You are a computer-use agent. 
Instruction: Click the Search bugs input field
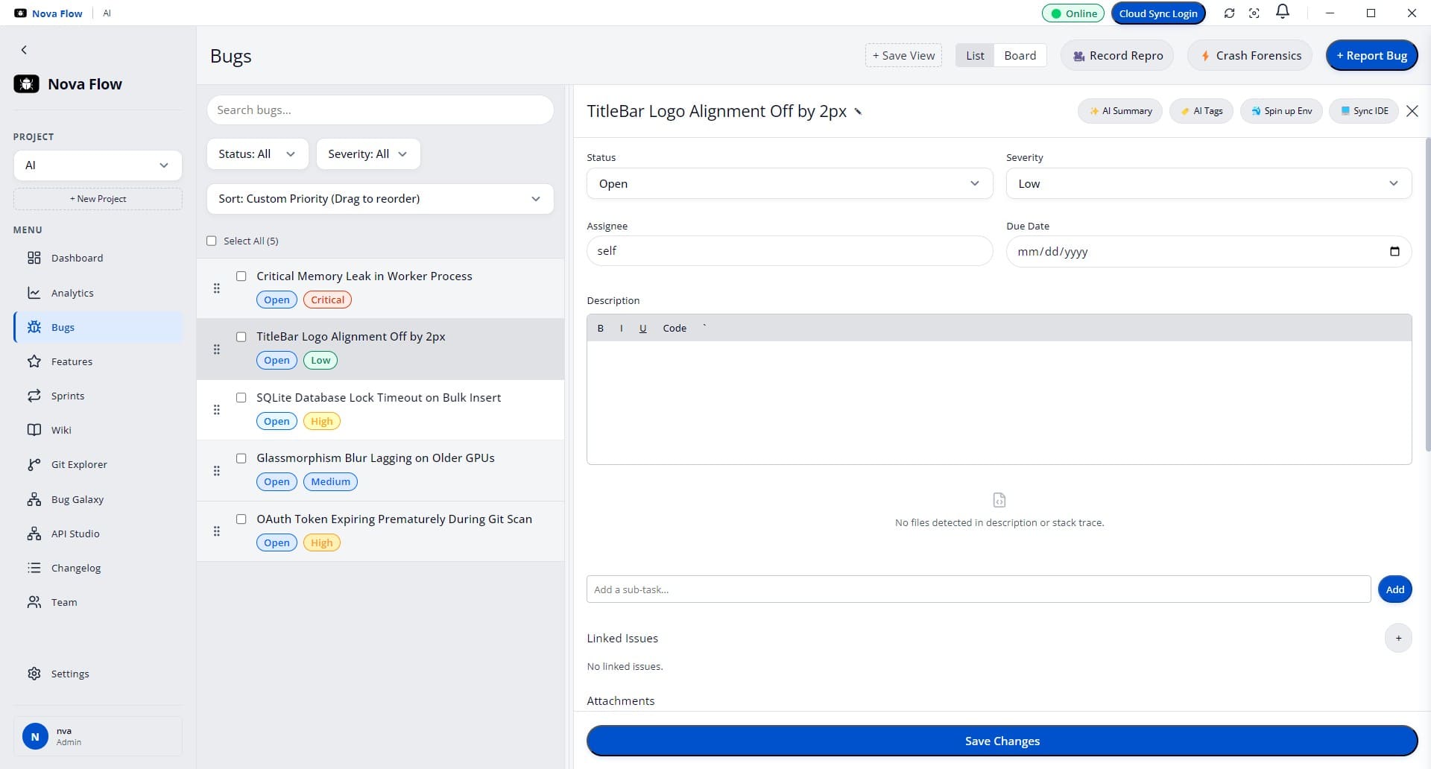point(380,110)
